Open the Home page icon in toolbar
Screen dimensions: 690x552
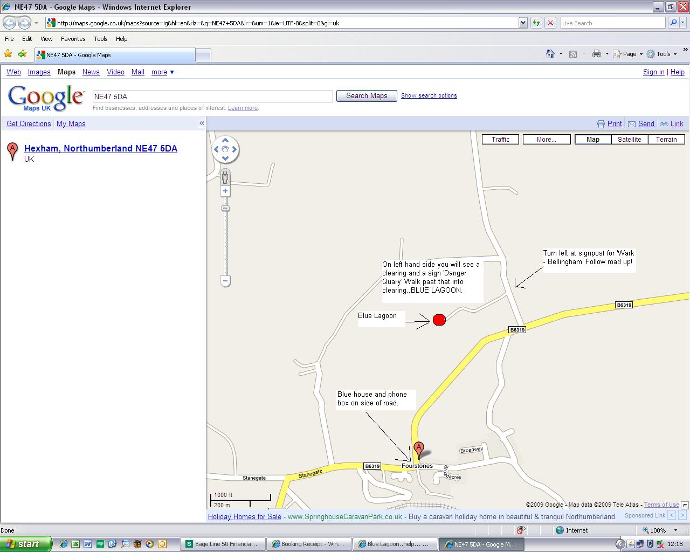(x=550, y=54)
